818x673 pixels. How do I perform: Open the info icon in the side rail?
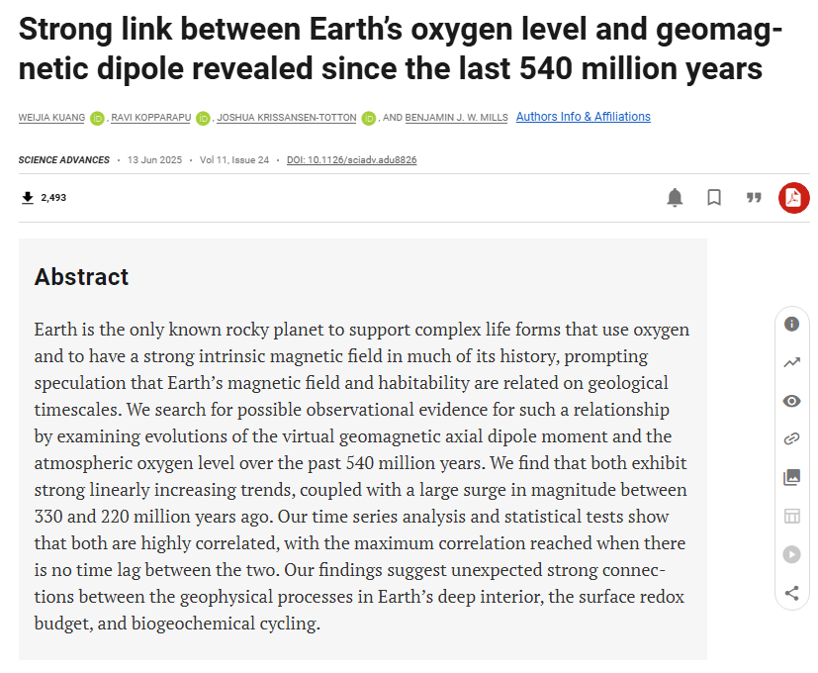click(791, 325)
